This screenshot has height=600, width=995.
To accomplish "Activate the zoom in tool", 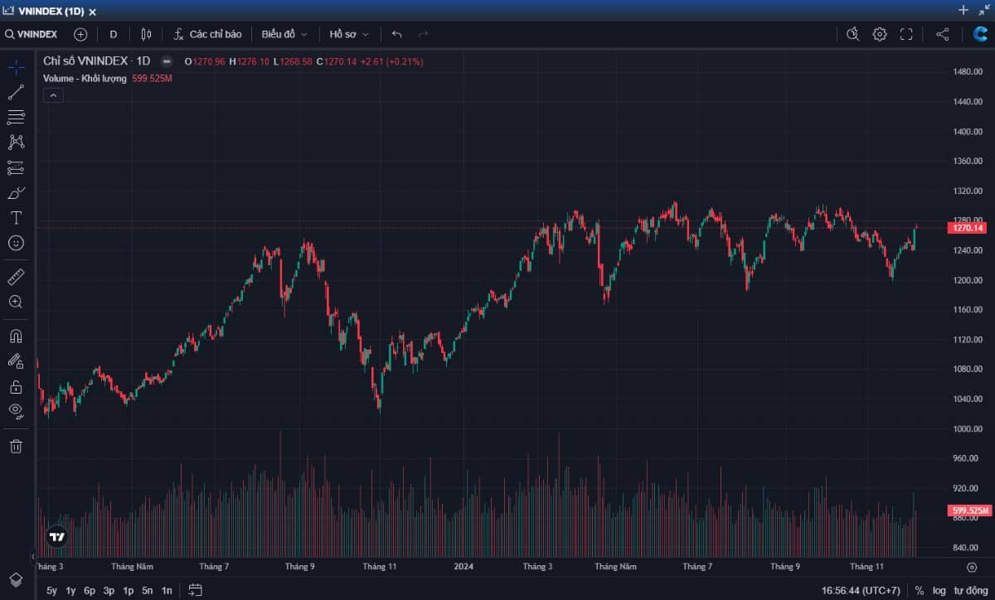I will (x=16, y=302).
